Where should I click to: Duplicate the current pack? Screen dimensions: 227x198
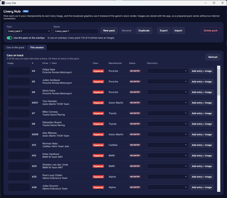(x=144, y=31)
